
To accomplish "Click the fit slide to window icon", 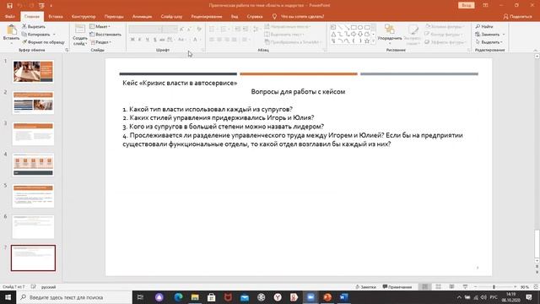I will point(536,287).
